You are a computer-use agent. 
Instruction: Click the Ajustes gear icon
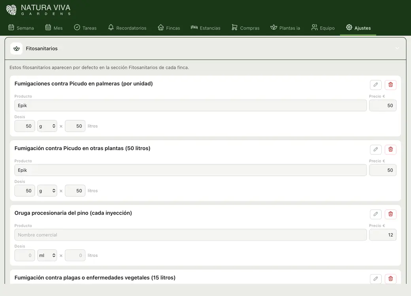349,27
